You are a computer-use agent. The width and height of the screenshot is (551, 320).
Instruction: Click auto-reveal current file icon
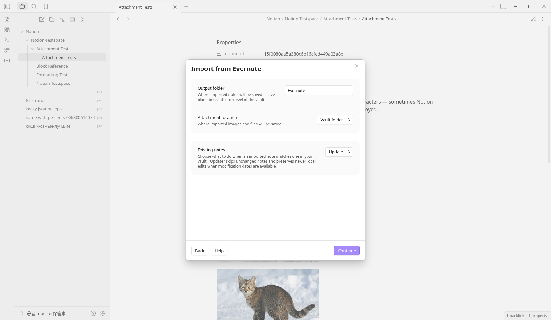coord(72,20)
